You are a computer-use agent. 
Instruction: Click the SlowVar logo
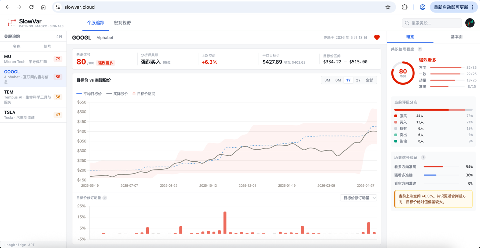(36, 23)
